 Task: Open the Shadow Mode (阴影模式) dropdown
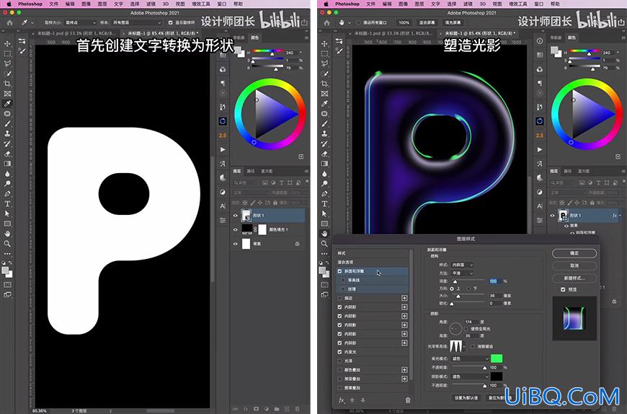[x=470, y=376]
